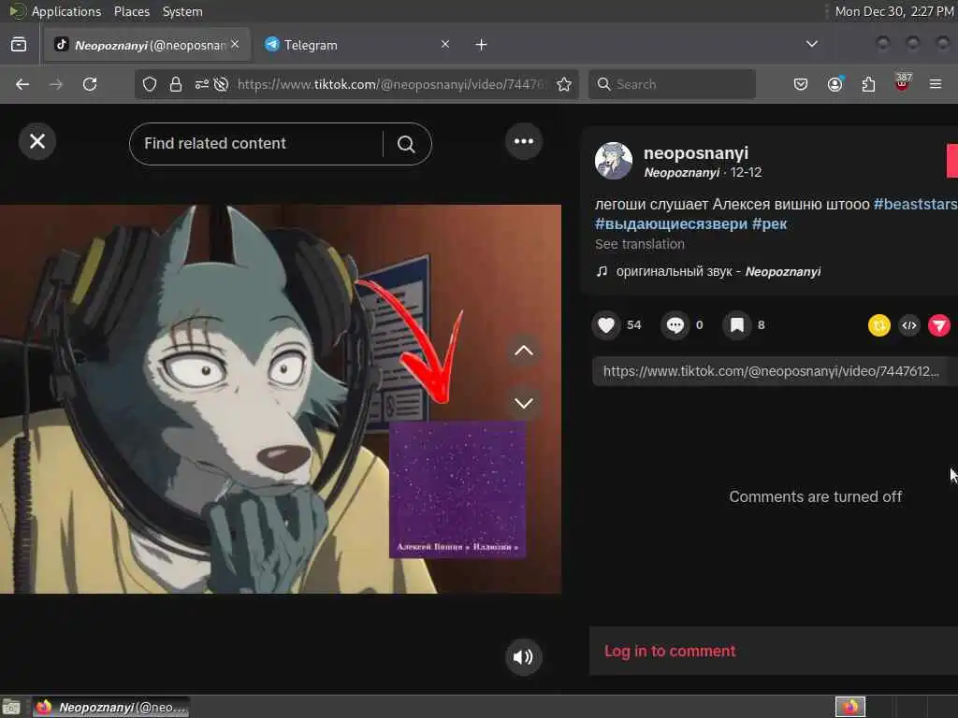Viewport: 958px width, 718px height.
Task: Click the #выдающиесязвери hashtag
Action: [671, 223]
